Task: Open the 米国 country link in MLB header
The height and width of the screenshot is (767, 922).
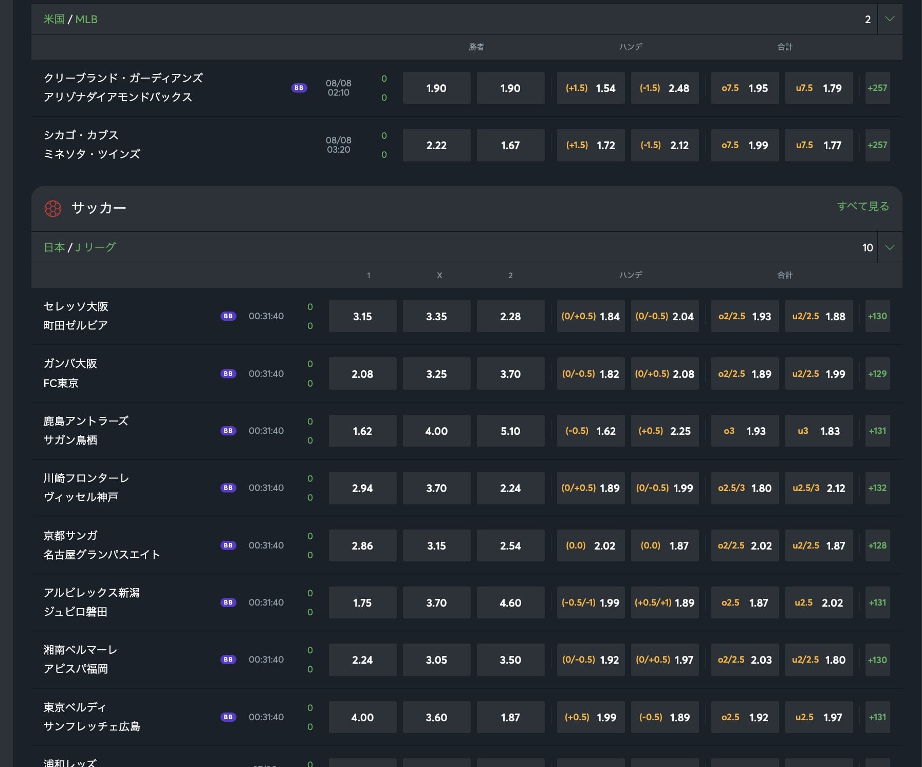Action: click(54, 20)
